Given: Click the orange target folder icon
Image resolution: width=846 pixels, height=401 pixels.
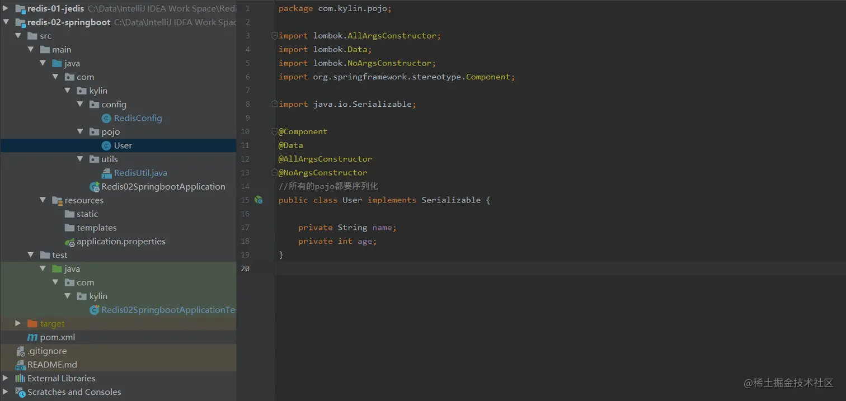Looking at the screenshot, I should tap(32, 323).
